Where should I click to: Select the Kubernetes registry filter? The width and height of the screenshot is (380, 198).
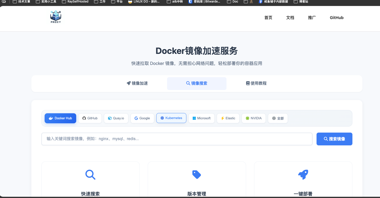click(x=171, y=118)
